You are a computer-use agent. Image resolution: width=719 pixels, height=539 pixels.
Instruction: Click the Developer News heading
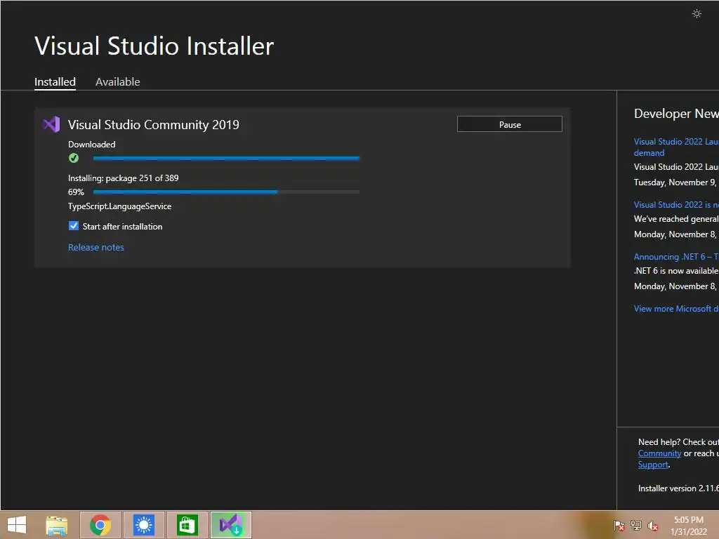click(676, 113)
